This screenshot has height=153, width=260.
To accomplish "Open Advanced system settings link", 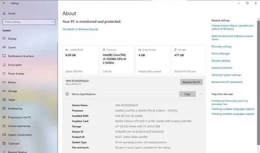I will [226, 75].
